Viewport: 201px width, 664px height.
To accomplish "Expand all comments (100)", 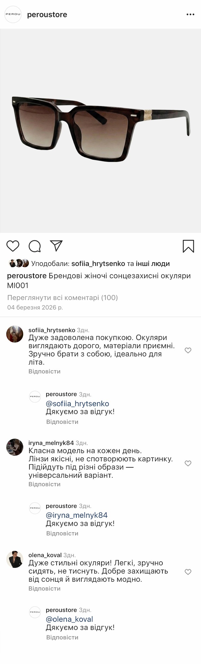I will (62, 297).
